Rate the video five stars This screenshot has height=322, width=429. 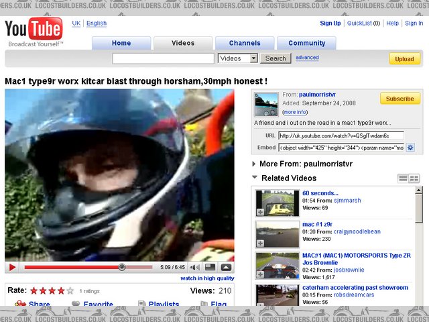click(x=70, y=290)
